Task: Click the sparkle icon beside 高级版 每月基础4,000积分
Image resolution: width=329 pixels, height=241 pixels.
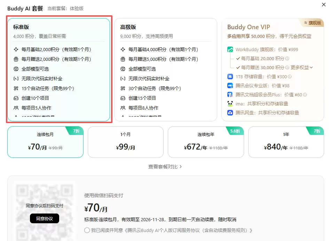Action: pyautogui.click(x=123, y=49)
